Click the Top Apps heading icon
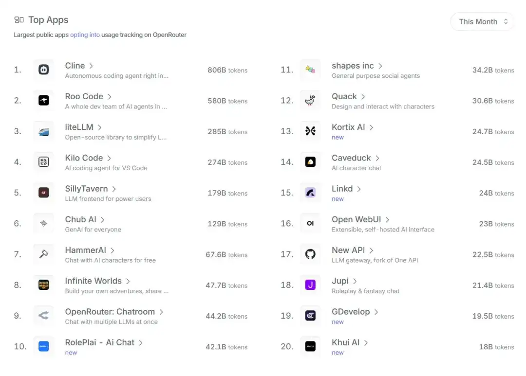The image size is (526, 376). tap(19, 20)
